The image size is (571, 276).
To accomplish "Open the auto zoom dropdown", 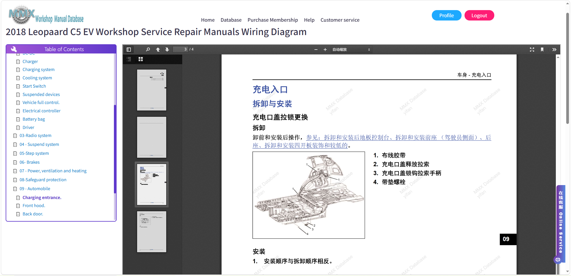I will point(351,50).
